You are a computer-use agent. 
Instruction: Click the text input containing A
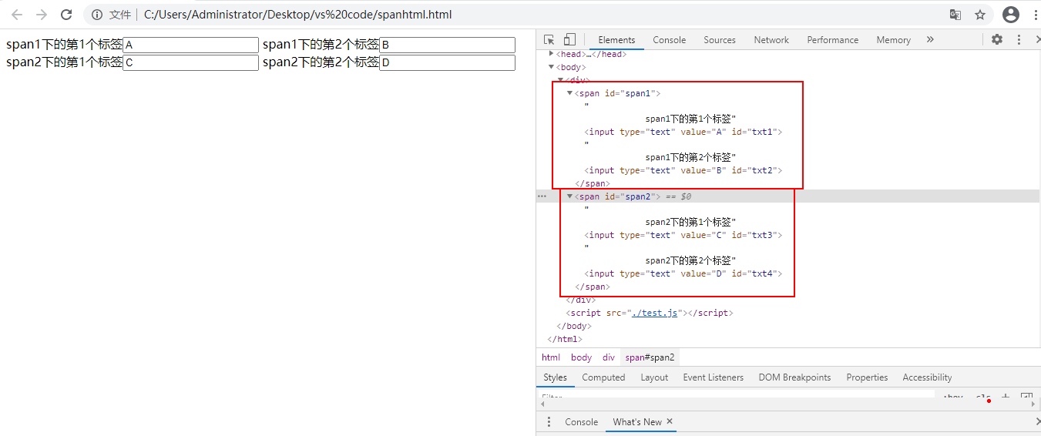coord(190,45)
